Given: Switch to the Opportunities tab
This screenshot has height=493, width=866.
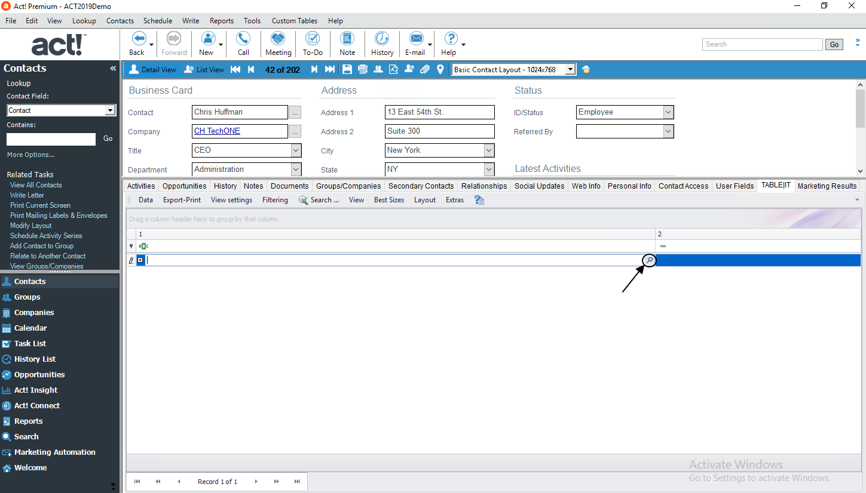Looking at the screenshot, I should pos(185,186).
